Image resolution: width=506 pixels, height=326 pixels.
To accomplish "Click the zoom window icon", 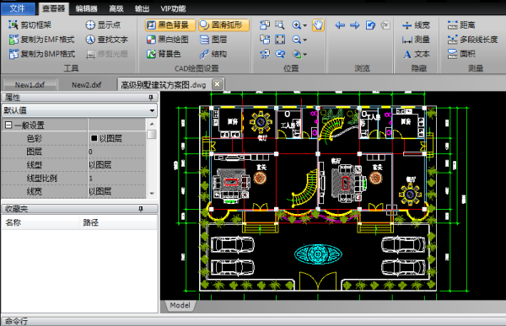I will tap(280, 24).
